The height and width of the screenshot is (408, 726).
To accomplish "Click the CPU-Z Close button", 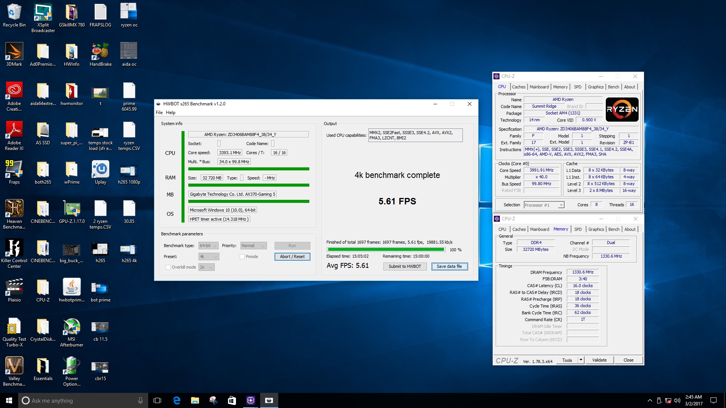I will [x=628, y=360].
